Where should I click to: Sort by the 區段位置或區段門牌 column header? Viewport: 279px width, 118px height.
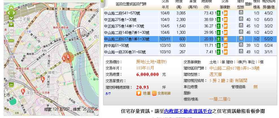pos(131,4)
